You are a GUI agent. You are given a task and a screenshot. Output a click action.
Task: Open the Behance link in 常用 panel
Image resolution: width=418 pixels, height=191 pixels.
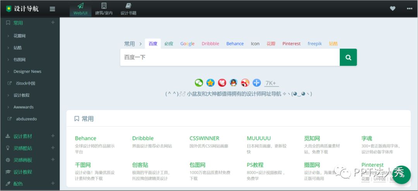point(86,138)
